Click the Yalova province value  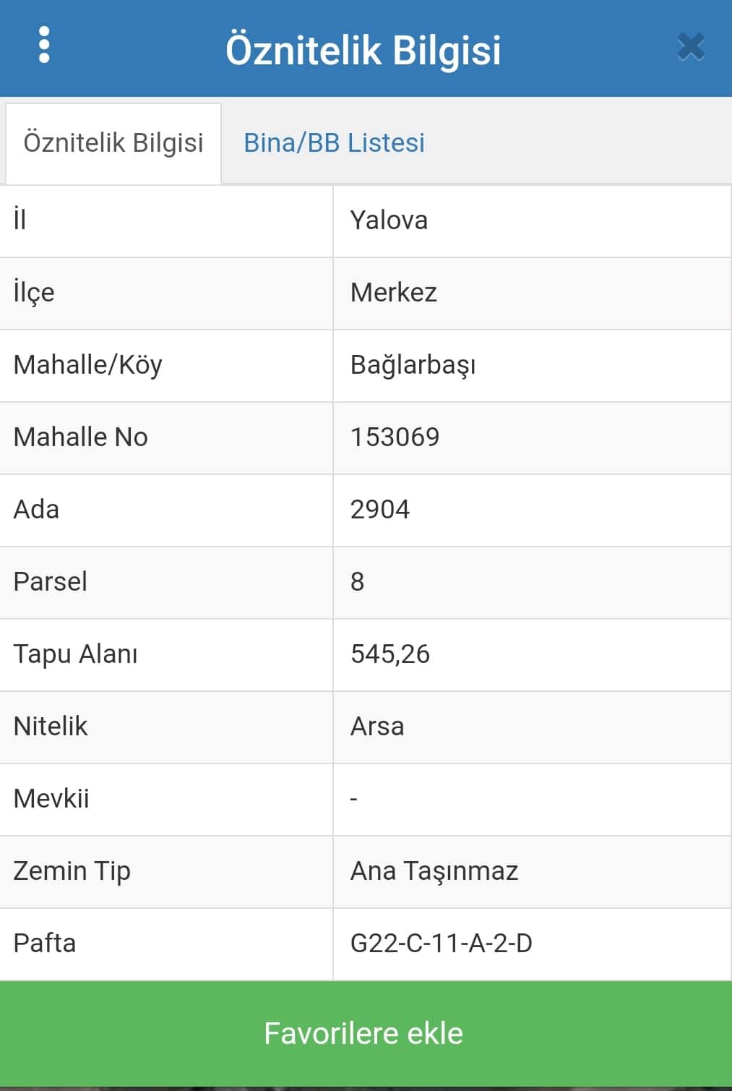coord(389,221)
